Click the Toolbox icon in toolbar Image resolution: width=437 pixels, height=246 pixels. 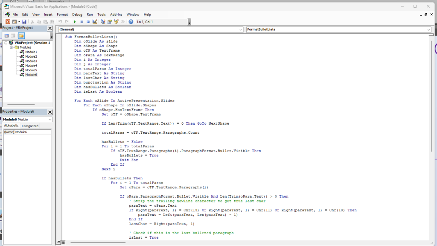(123, 22)
